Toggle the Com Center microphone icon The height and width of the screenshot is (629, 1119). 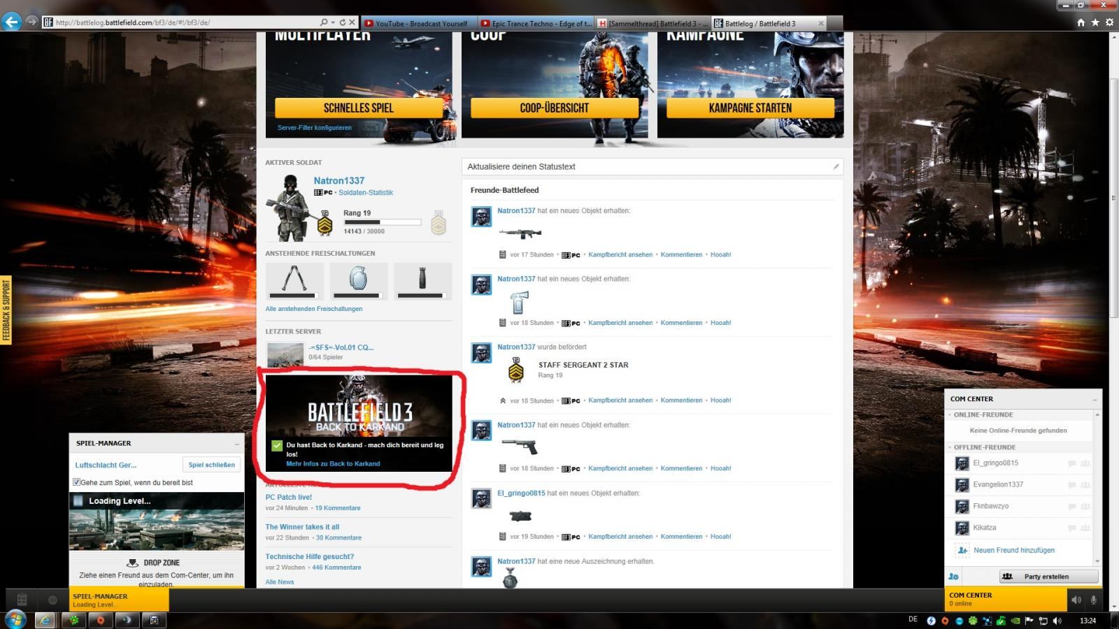click(1094, 600)
